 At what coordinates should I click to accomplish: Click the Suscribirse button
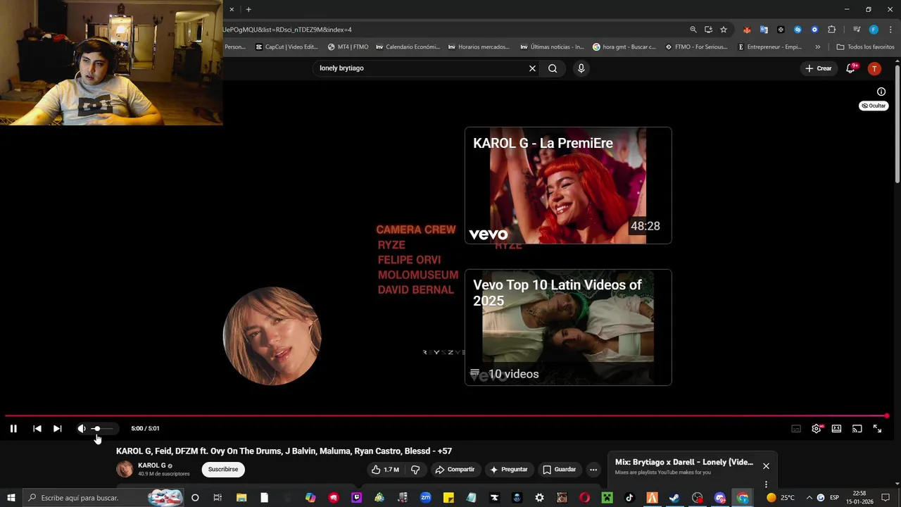(223, 469)
